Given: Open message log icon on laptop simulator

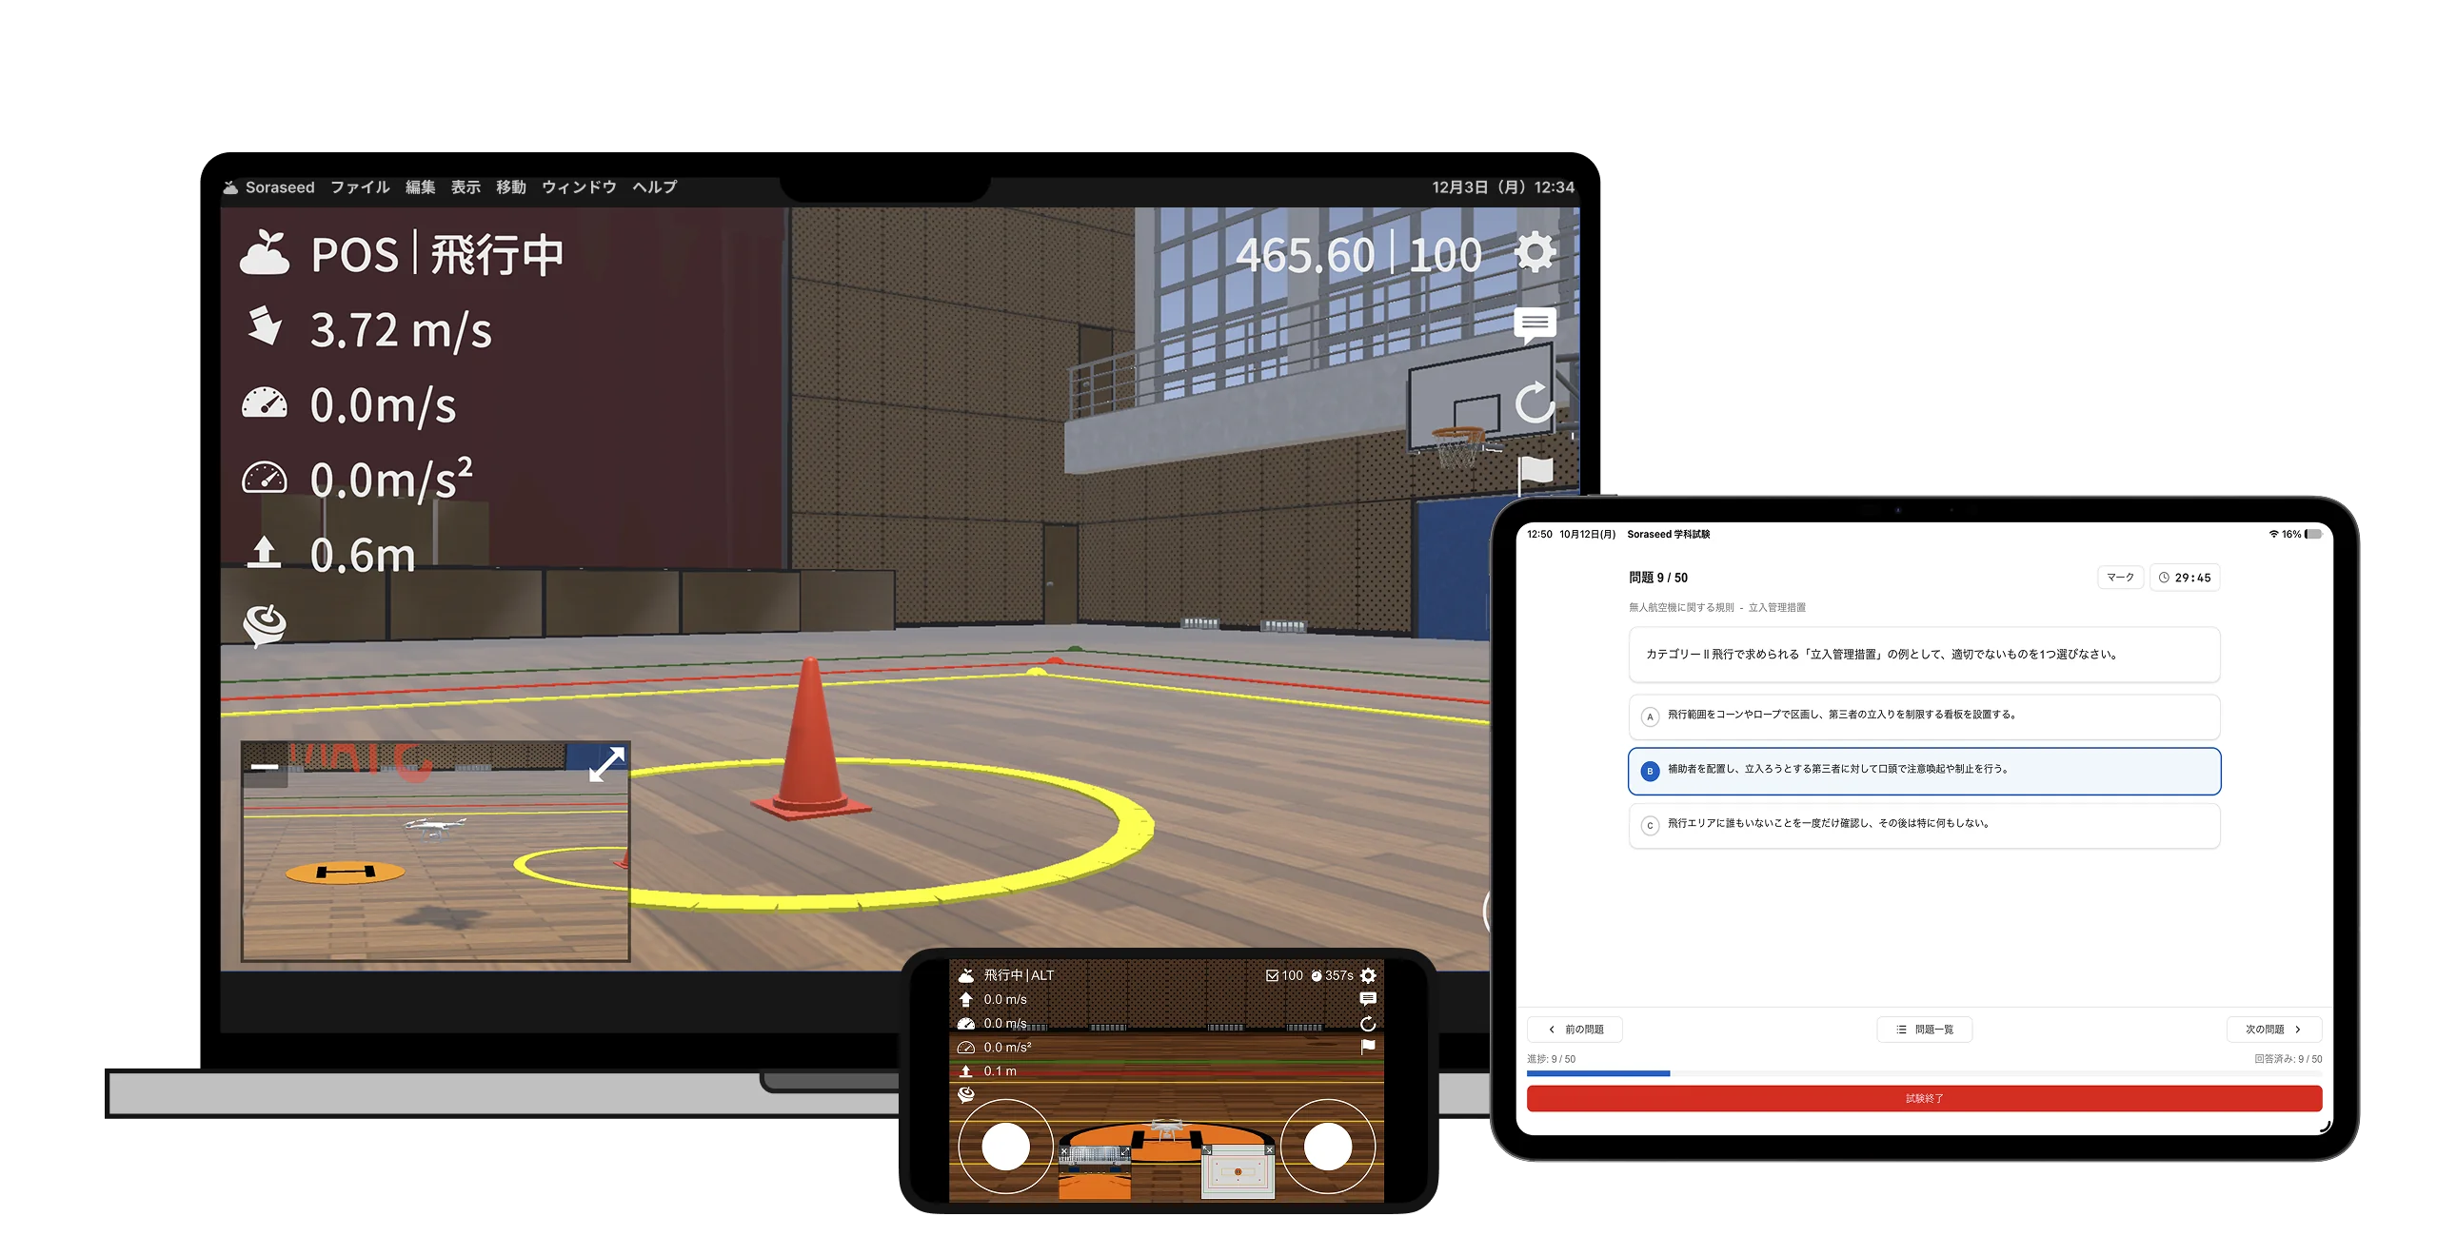Looking at the screenshot, I should pos(1535,325).
